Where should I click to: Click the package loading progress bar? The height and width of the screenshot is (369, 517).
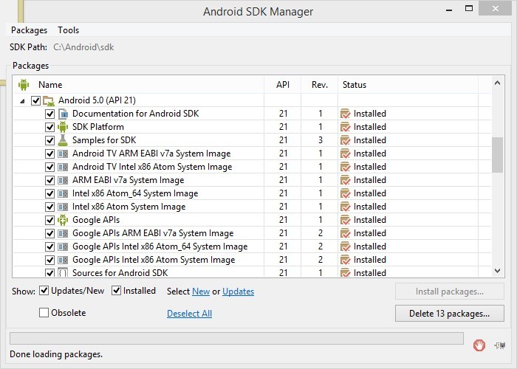pos(236,338)
